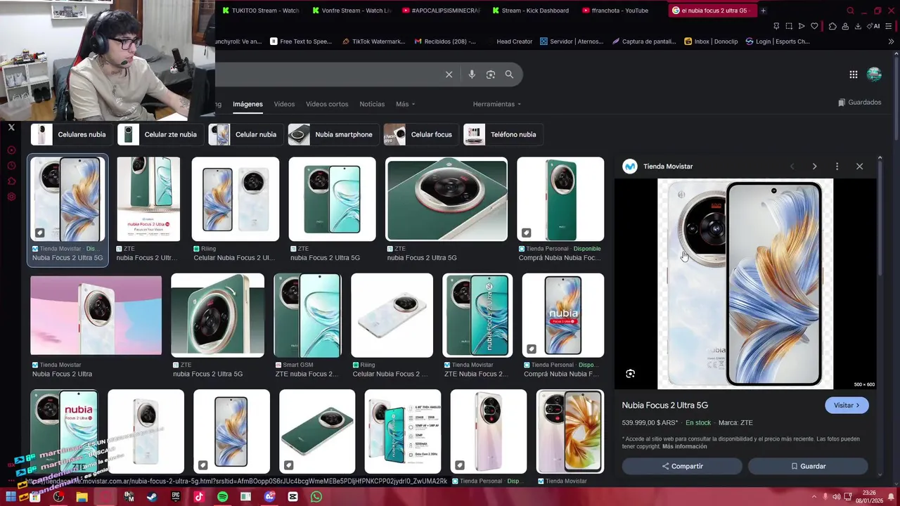Switch to the Noticias tab
The image size is (900, 506).
pos(372,104)
